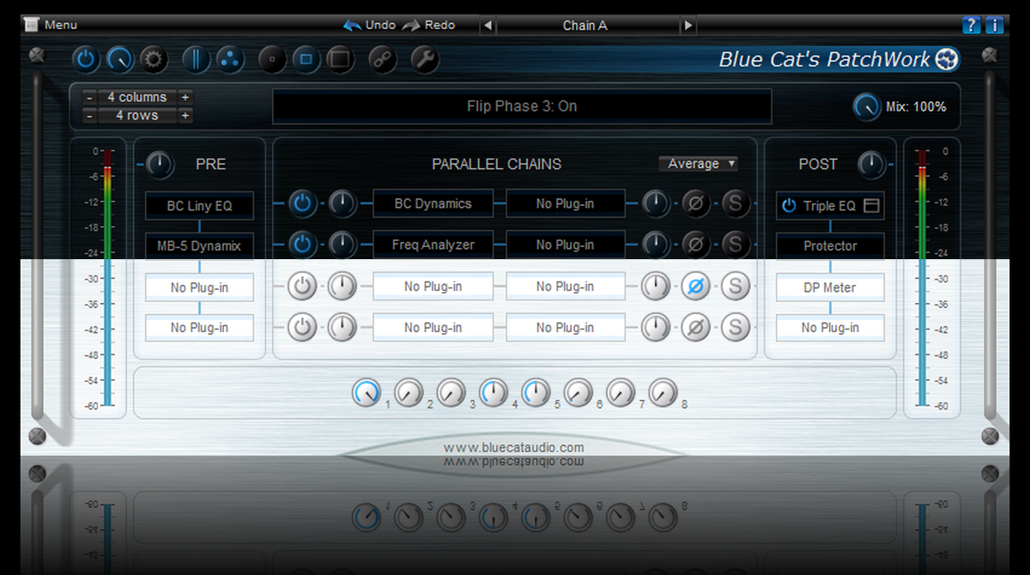Viewport: 1030px width, 575px height.
Task: Open the DP Meter plug-in slot
Action: pos(830,287)
